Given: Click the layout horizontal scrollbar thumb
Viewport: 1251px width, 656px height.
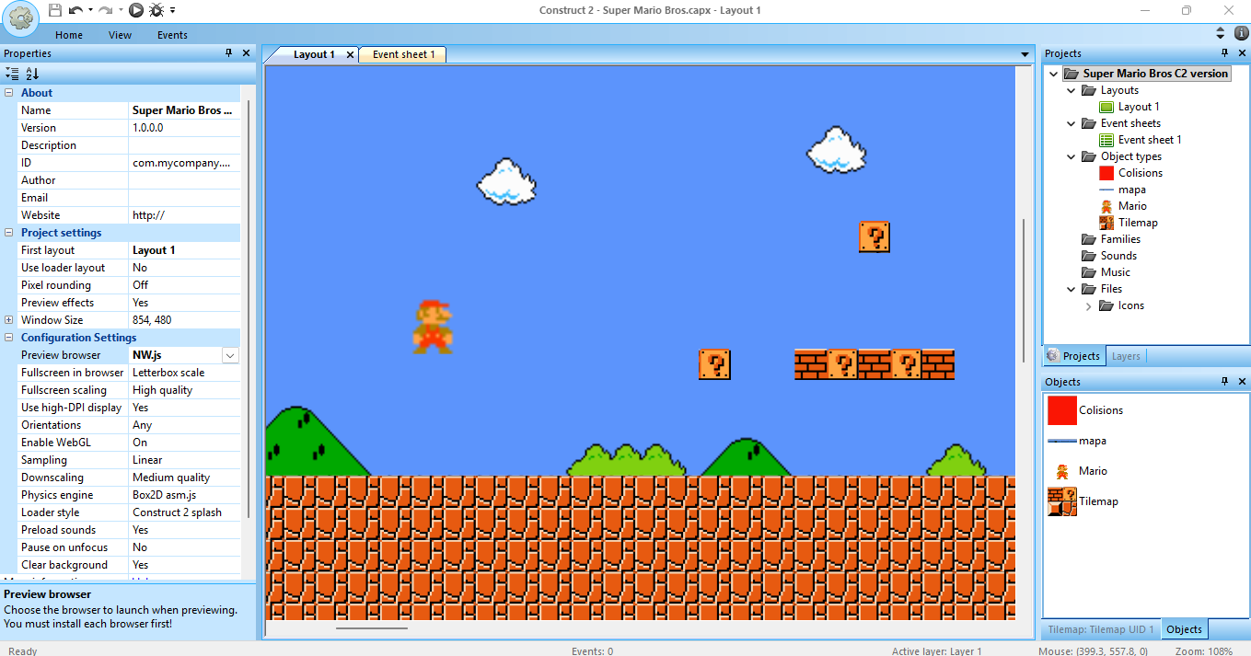Looking at the screenshot, I should (372, 628).
